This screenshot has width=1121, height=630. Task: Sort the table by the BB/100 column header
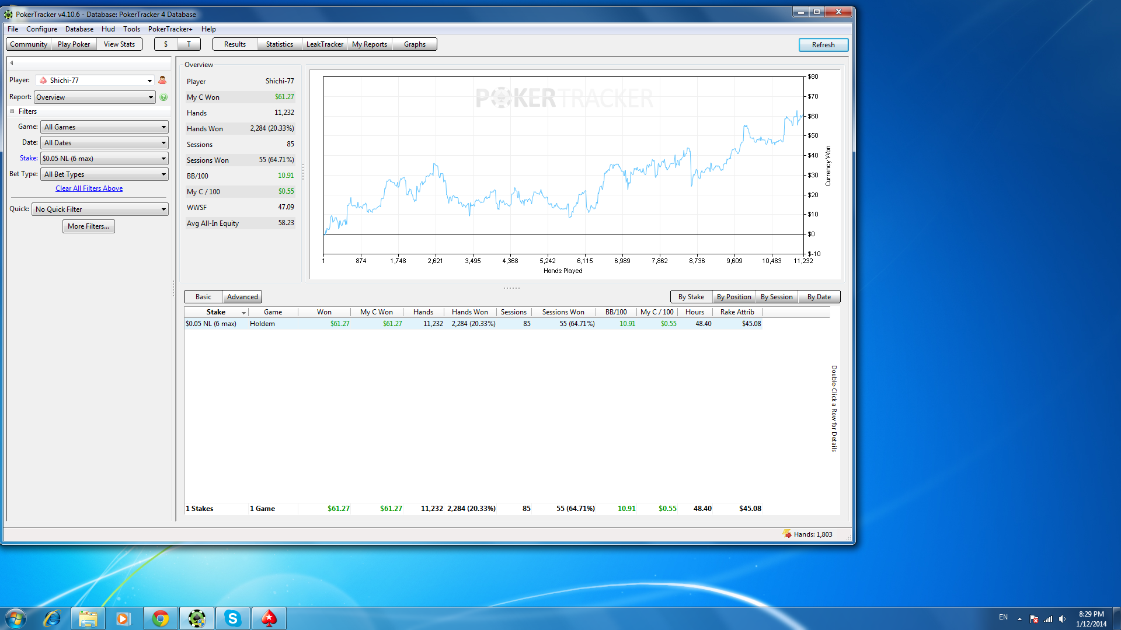coord(615,312)
